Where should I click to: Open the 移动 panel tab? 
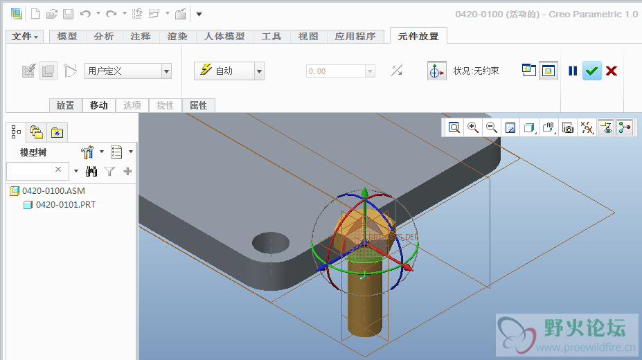[98, 105]
